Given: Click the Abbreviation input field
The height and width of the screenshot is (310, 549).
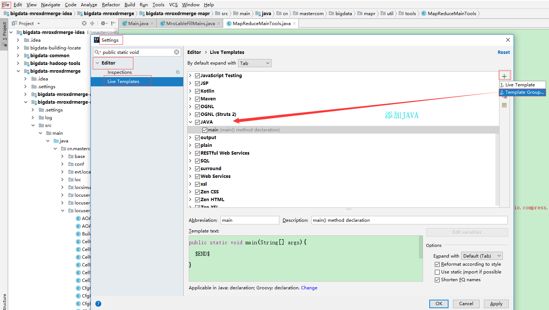Looking at the screenshot, I should (x=250, y=220).
